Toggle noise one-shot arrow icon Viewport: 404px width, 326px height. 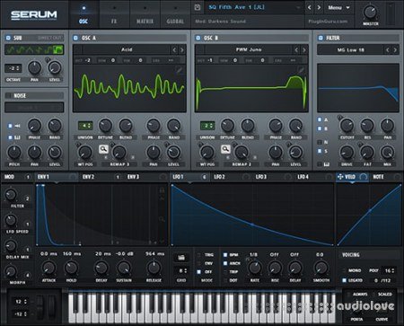point(17,126)
